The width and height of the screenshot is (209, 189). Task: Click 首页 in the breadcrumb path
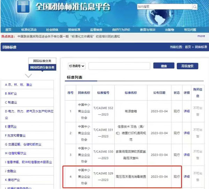click(188, 47)
